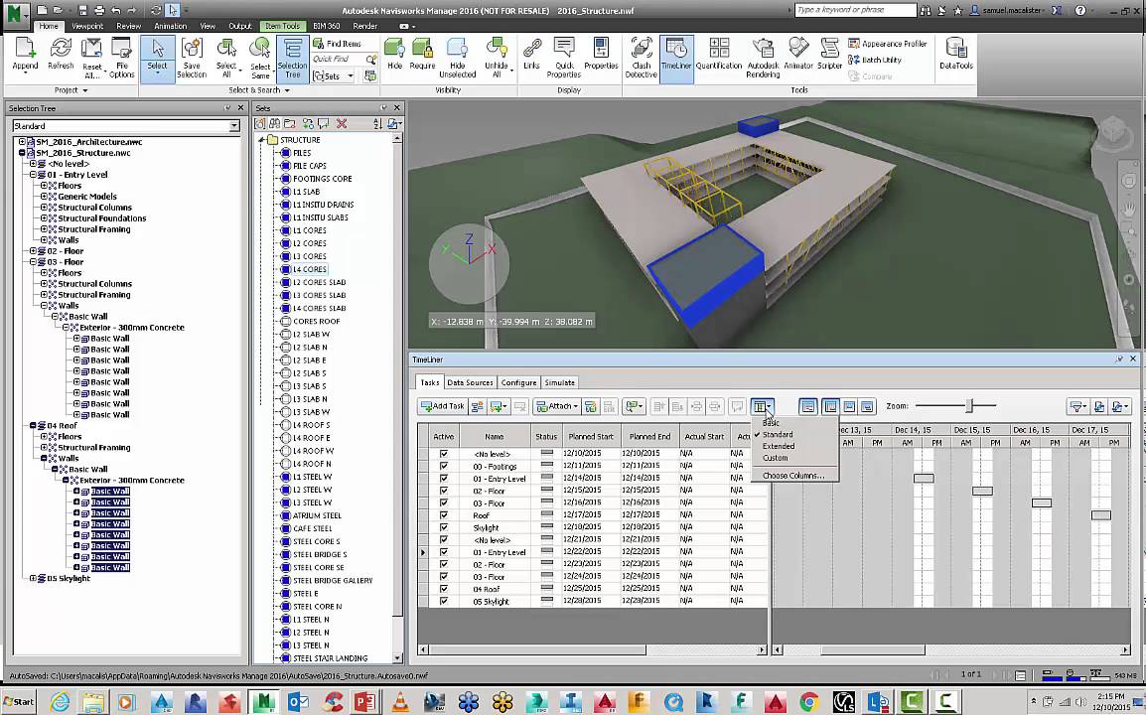This screenshot has width=1146, height=715.
Task: Click the Hide Unselected icon
Action: [x=458, y=58]
